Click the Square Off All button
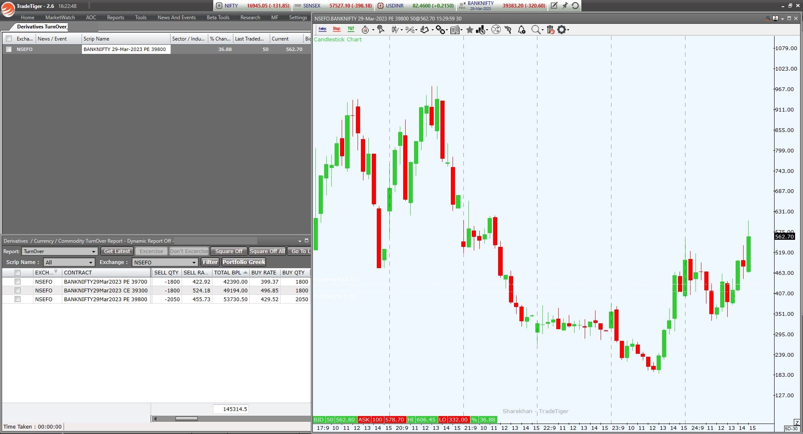This screenshot has height=434, width=803. coord(267,251)
